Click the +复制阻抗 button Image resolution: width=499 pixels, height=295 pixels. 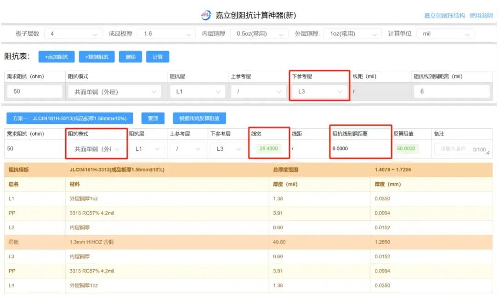pos(97,57)
